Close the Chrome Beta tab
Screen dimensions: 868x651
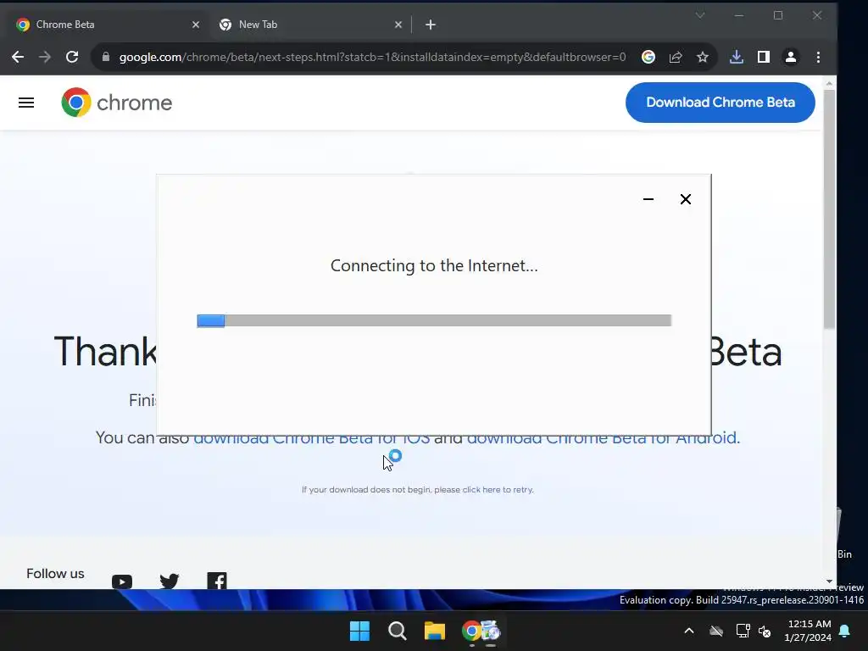(196, 25)
